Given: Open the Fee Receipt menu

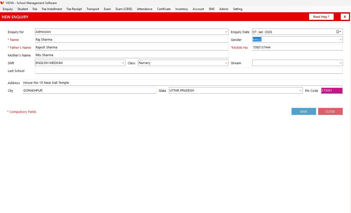Looking at the screenshot, I should click(x=74, y=9).
